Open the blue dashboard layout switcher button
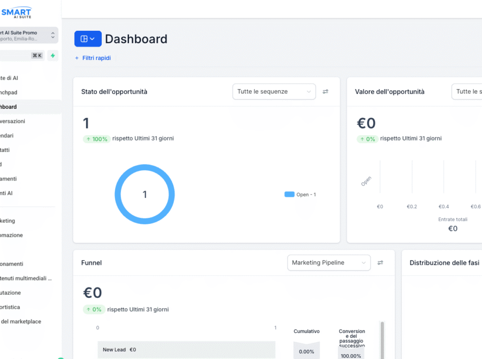The image size is (482, 359). click(88, 39)
